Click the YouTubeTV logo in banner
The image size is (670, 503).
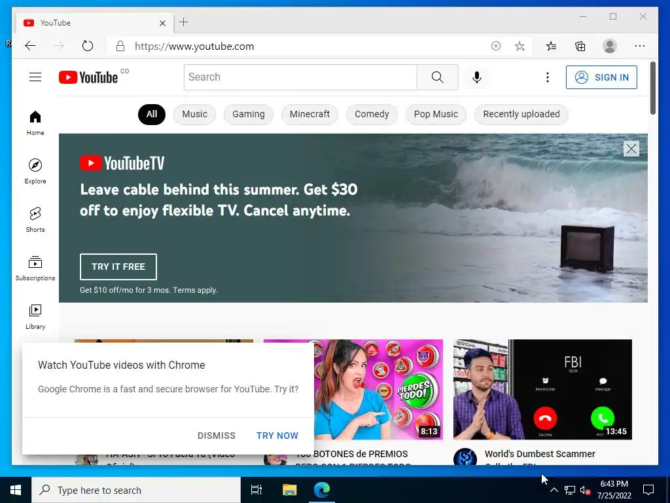coord(122,163)
